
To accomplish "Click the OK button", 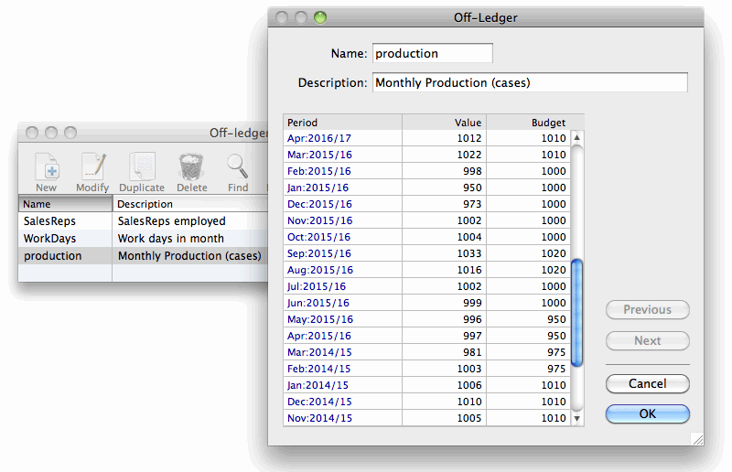I will 648,413.
